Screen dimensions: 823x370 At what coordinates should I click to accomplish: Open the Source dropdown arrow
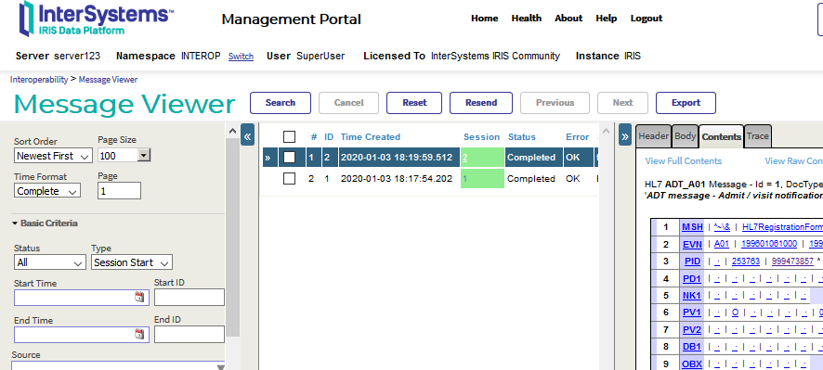point(220,367)
